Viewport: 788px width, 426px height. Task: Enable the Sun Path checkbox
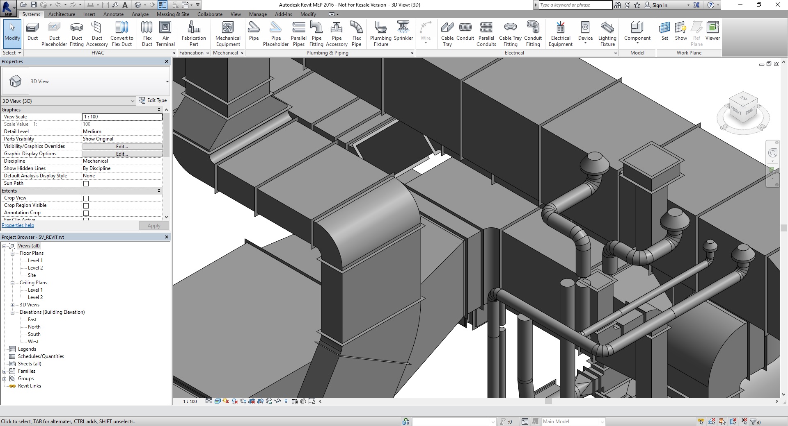(x=86, y=184)
